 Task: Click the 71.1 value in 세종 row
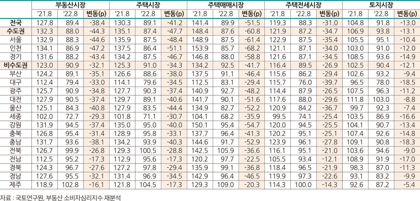150,116
